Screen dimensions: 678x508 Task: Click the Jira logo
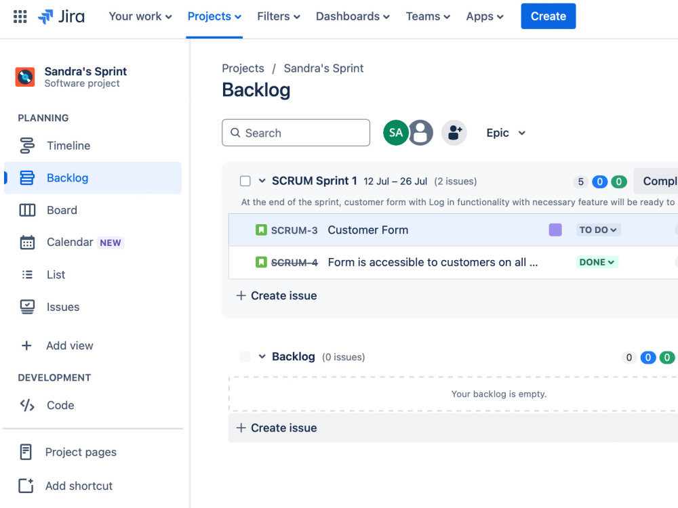click(62, 16)
